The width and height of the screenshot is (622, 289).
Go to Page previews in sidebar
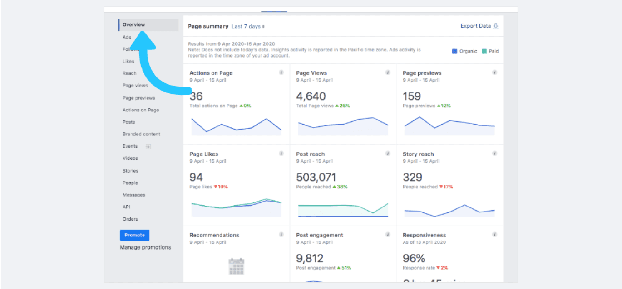139,98
